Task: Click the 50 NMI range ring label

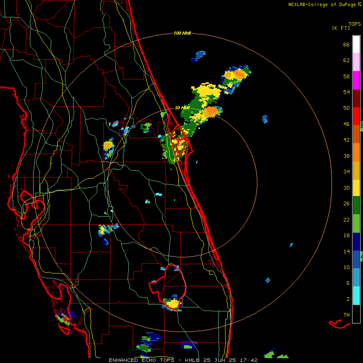Action: 182,108
